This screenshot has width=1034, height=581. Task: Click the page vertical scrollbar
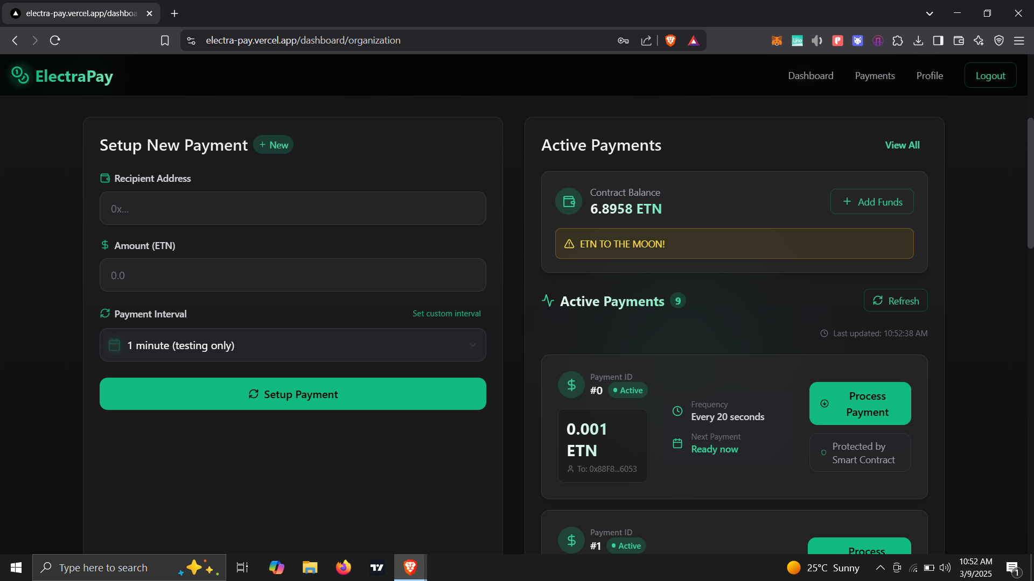coord(1030,183)
